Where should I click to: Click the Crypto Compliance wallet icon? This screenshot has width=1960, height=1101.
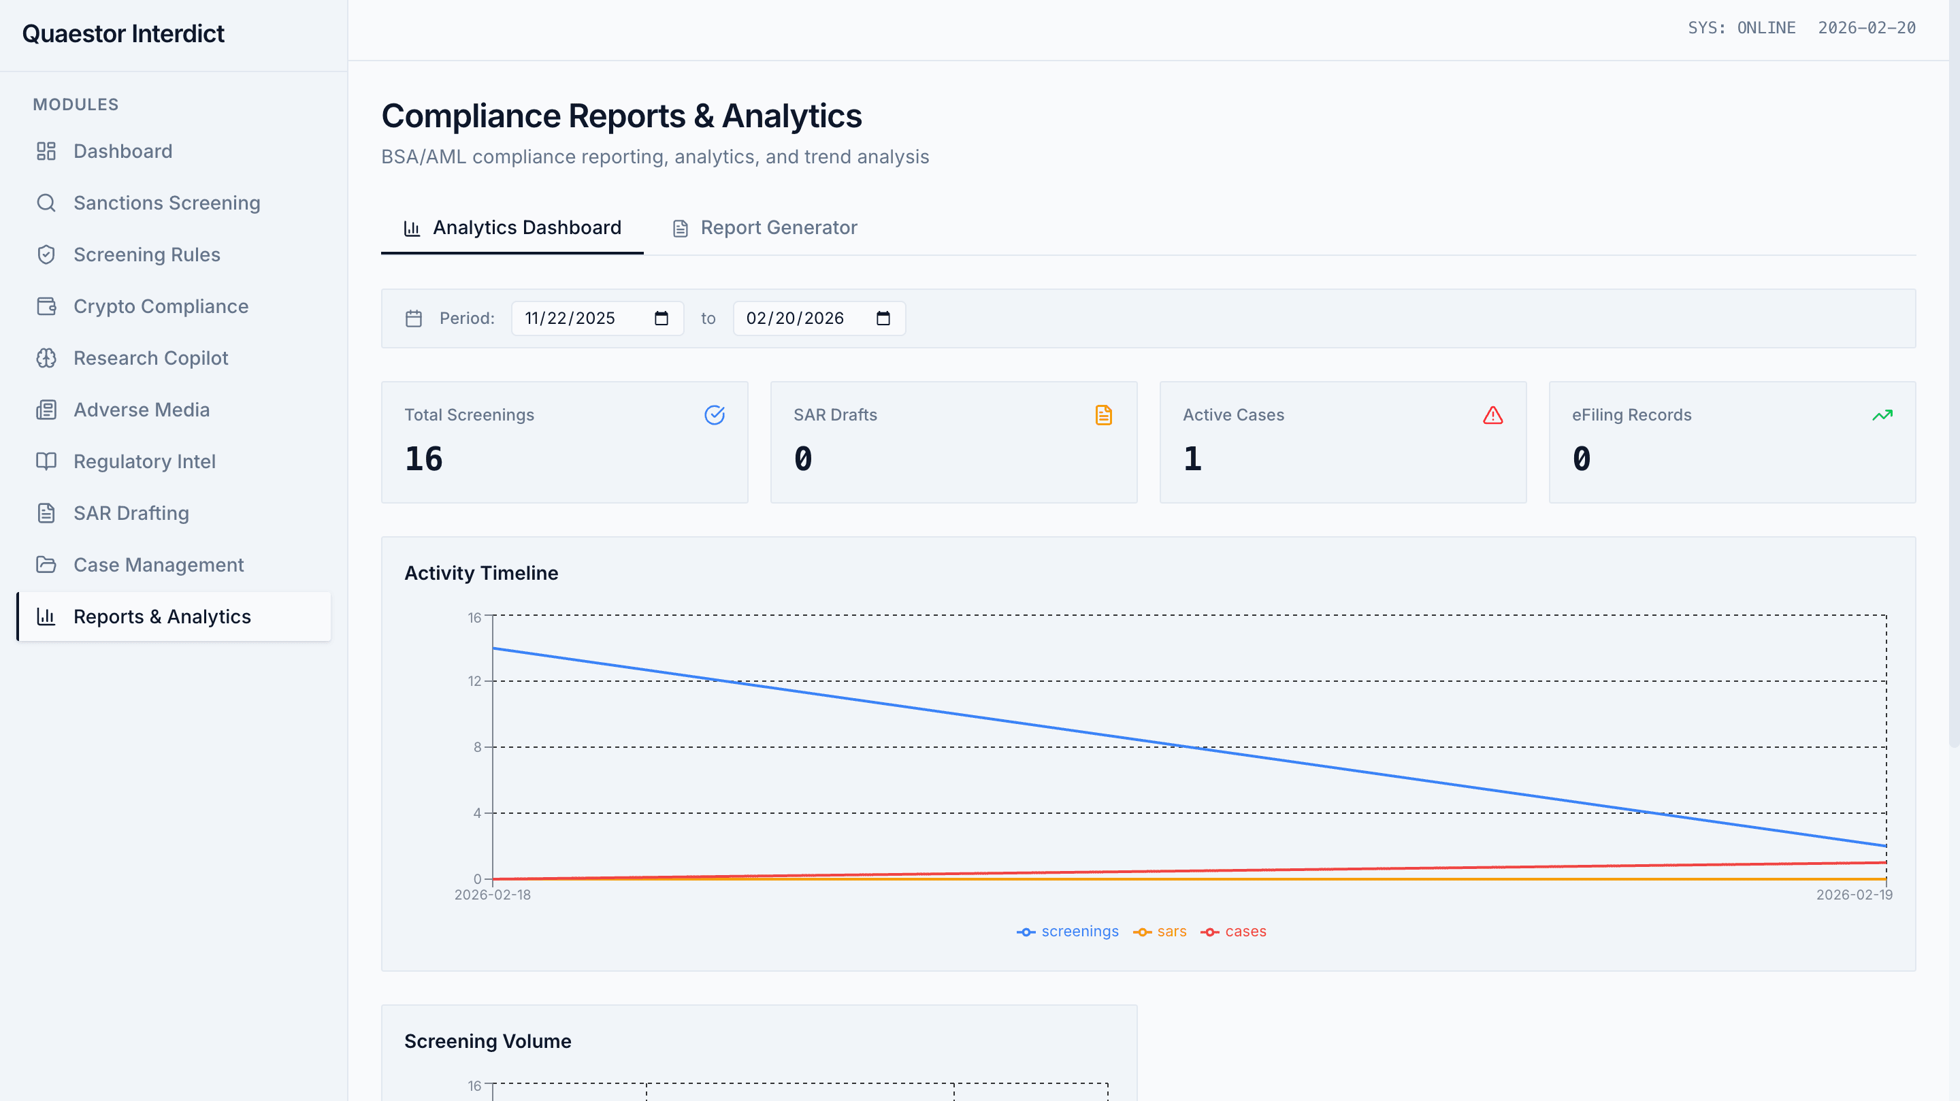click(x=46, y=307)
